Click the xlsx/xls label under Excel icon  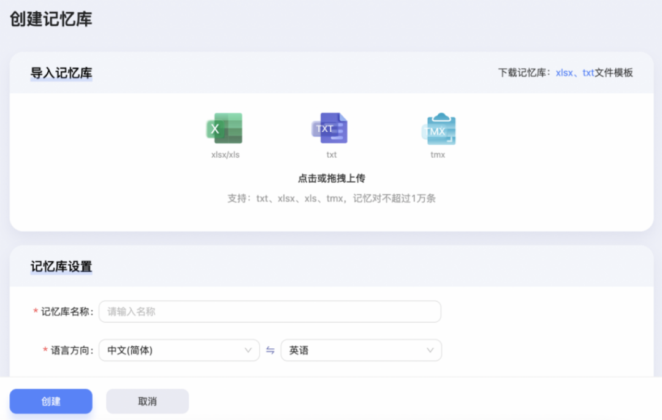pyautogui.click(x=226, y=155)
